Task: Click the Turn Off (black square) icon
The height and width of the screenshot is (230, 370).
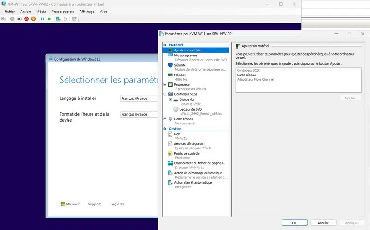Action: [x=19, y=19]
